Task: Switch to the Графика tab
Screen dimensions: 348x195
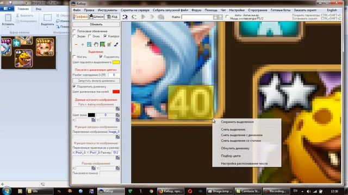Action: pyautogui.click(x=80, y=17)
